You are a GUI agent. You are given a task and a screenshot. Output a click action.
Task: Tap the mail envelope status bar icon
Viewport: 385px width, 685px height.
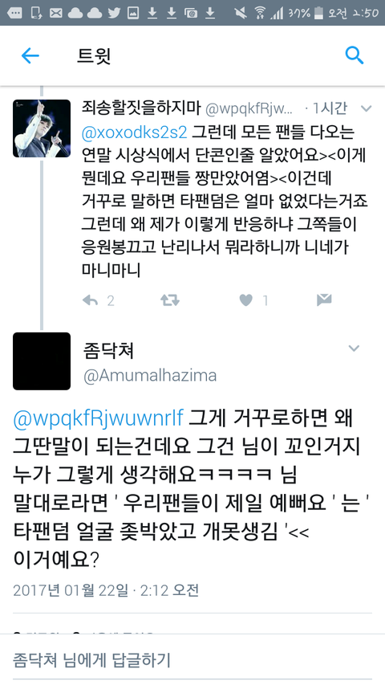[55, 13]
